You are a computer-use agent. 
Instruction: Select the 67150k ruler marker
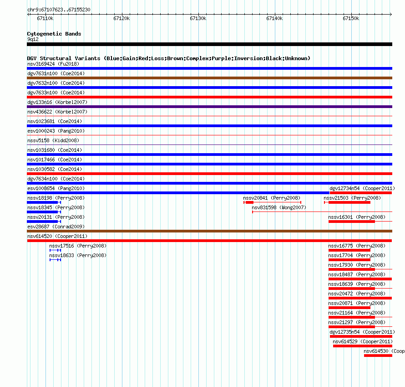(351, 18)
